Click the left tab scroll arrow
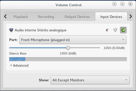Image resolution: width=136 pixels, height=91 pixels. click(x=5, y=16)
